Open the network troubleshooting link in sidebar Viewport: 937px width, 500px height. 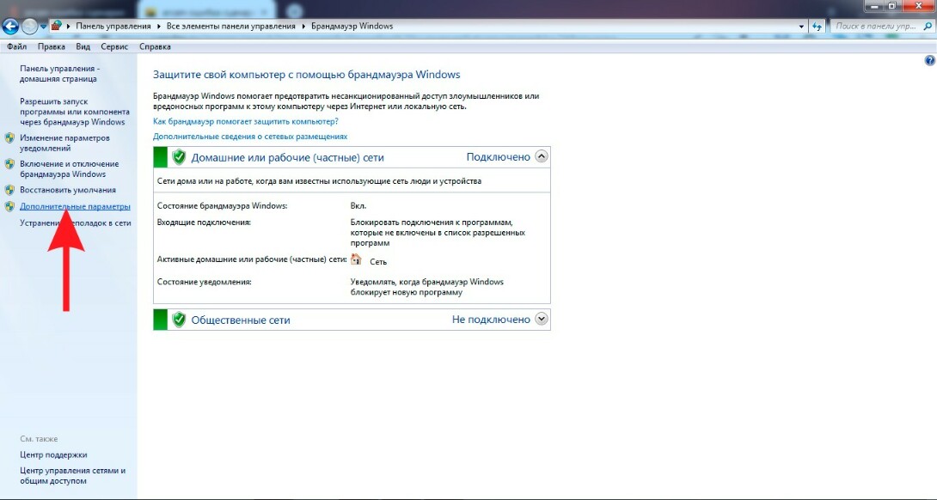tap(76, 223)
